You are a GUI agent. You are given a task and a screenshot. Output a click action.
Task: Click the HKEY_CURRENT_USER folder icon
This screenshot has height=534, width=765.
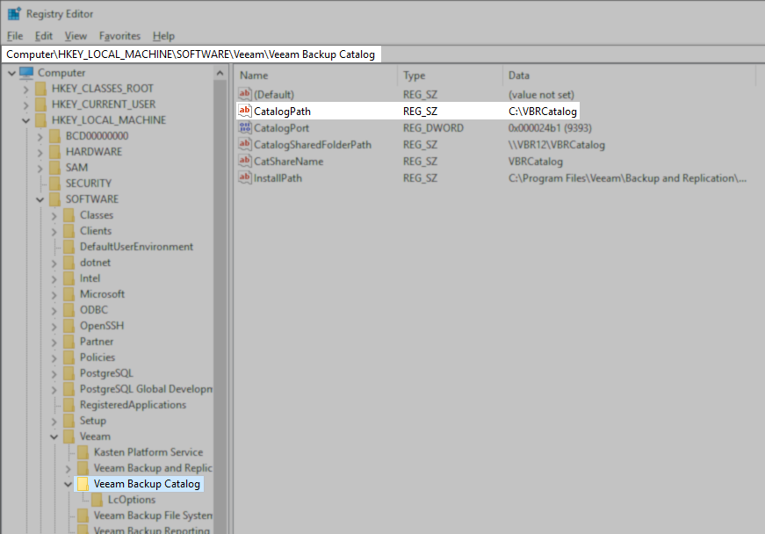(41, 105)
